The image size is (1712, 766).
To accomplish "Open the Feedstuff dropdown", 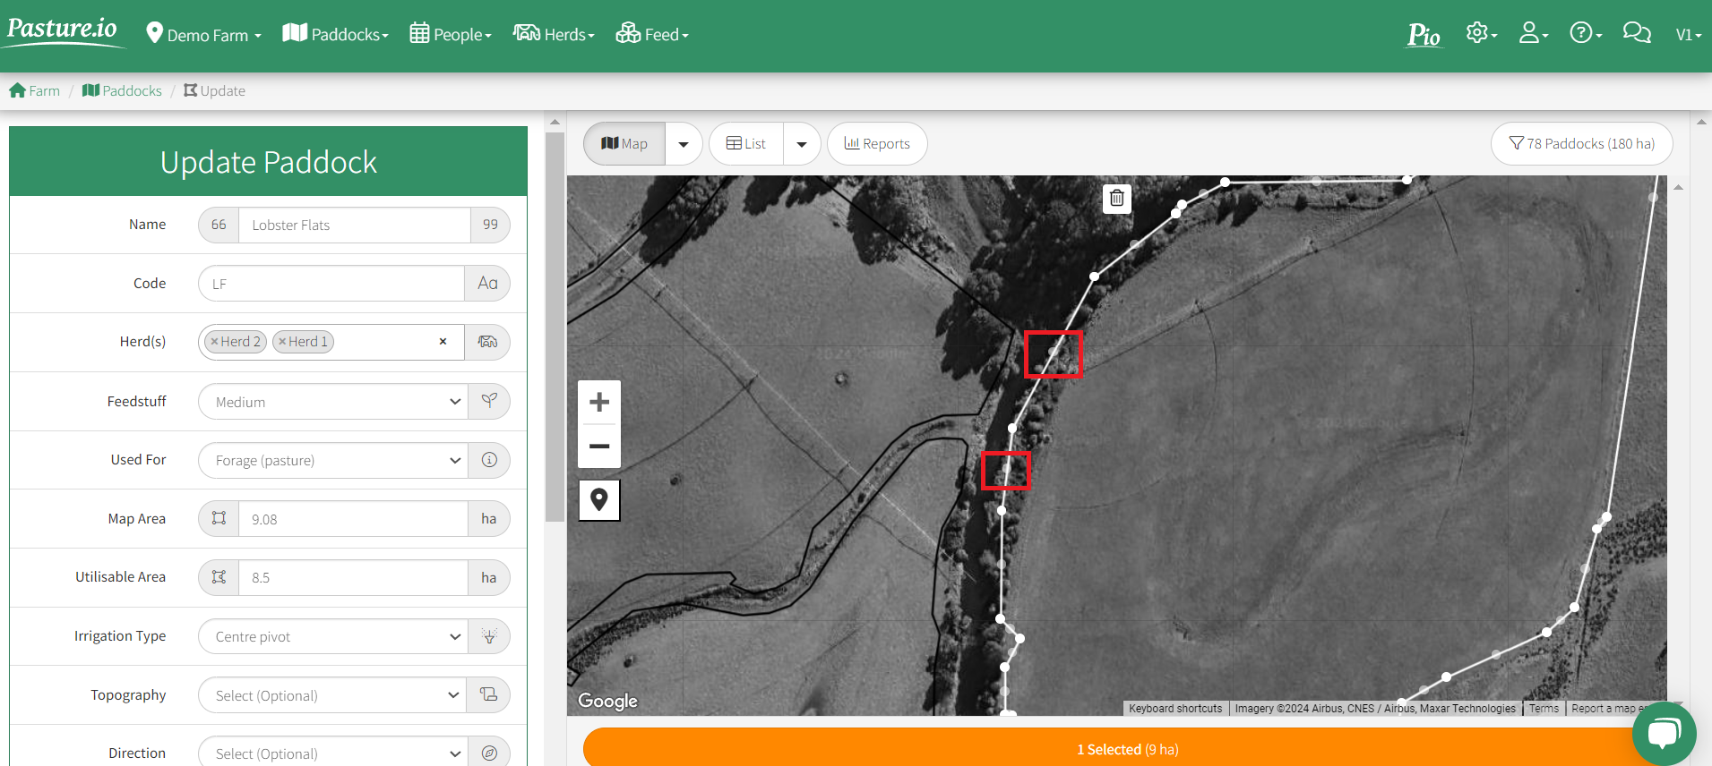I will [x=331, y=402].
